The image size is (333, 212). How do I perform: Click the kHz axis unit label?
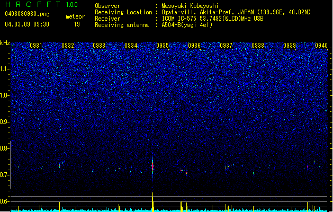5,43
